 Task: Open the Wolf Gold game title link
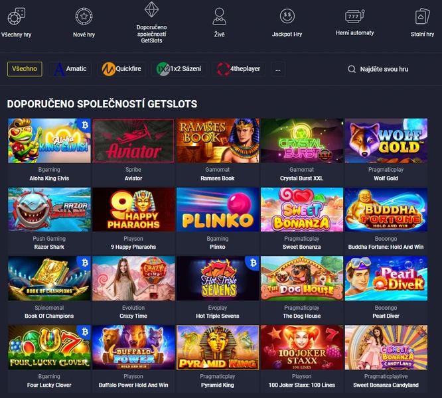[x=386, y=178]
